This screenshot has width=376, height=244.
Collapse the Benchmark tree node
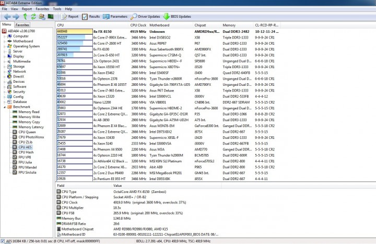pos(4,107)
